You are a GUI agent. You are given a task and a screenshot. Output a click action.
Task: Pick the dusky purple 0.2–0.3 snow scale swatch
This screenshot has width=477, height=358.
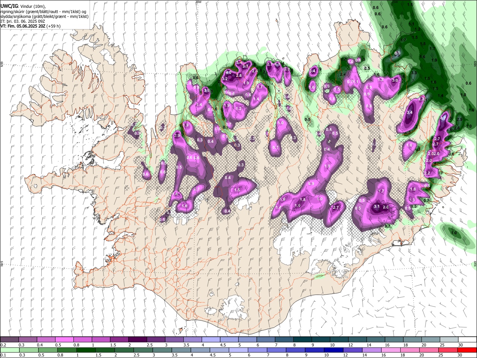click(9, 339)
